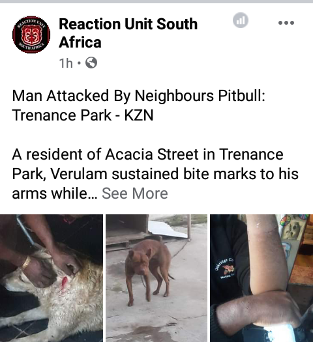This screenshot has width=313, height=342.
Task: Open the bitten arm photo
Action: (x=261, y=278)
